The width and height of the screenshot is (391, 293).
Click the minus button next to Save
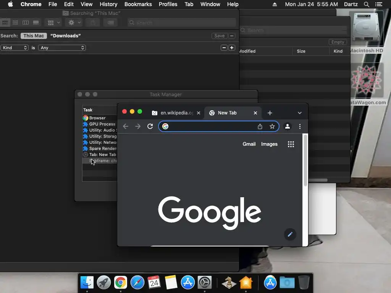[232, 35]
